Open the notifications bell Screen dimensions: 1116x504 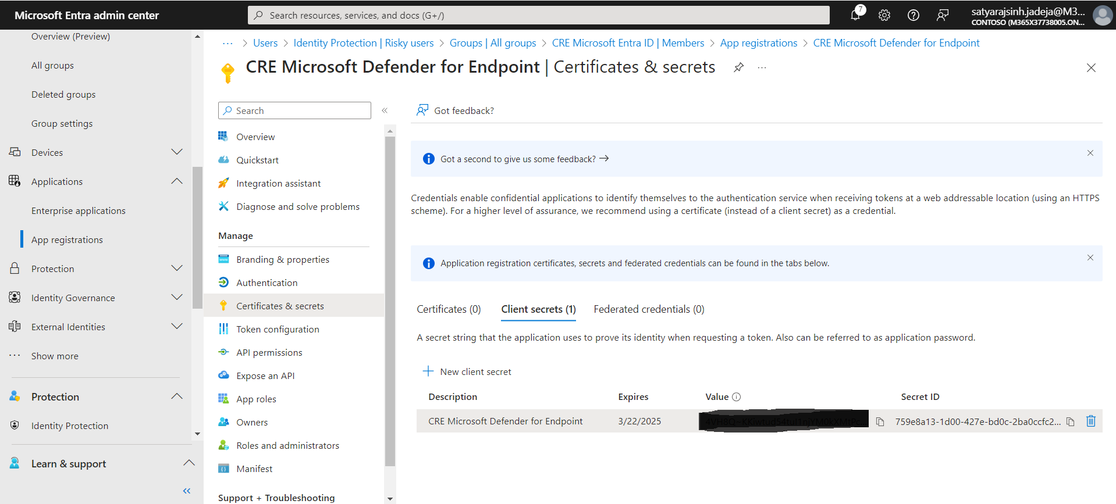855,15
